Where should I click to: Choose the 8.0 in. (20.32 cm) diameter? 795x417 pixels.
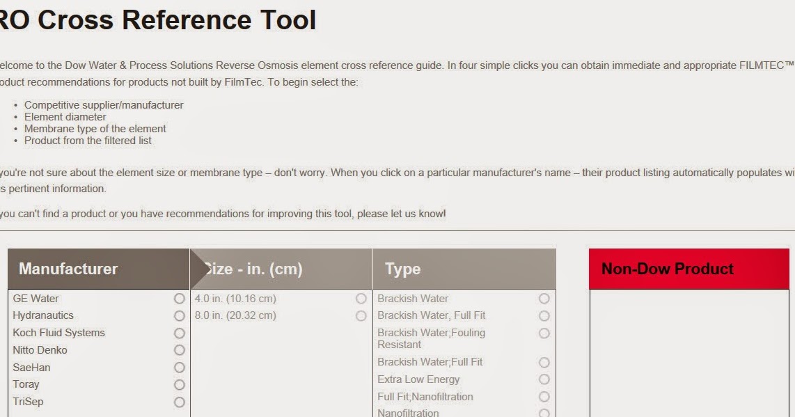pos(361,315)
